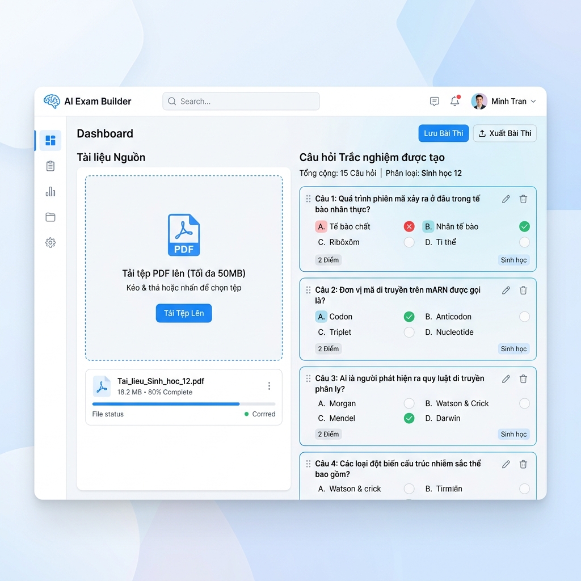
Task: Select the radio for answer Morgan
Action: [409, 403]
